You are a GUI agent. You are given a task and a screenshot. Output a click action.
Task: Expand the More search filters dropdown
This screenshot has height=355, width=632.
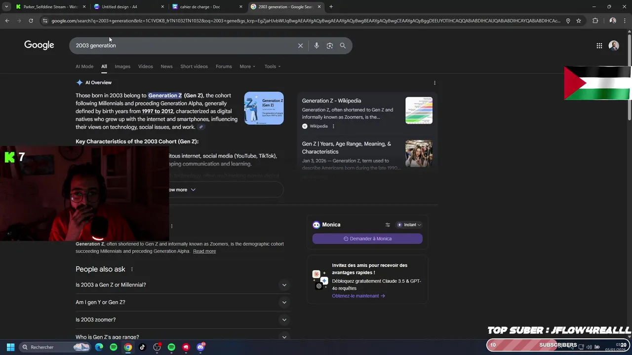247,67
